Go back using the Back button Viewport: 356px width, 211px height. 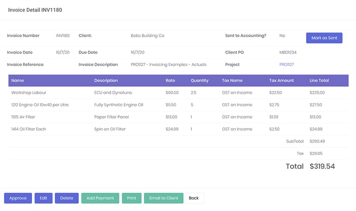coord(194,198)
